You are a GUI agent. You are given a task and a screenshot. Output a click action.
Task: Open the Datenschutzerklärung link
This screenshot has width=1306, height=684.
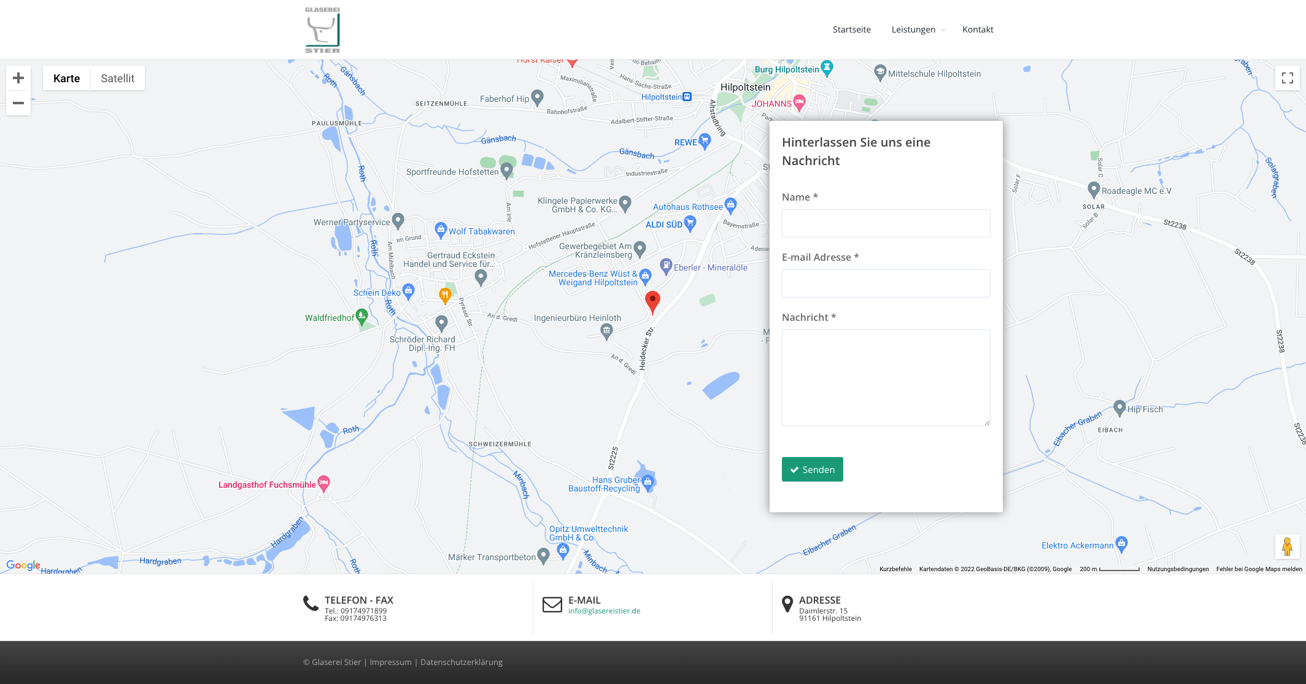[x=461, y=662]
